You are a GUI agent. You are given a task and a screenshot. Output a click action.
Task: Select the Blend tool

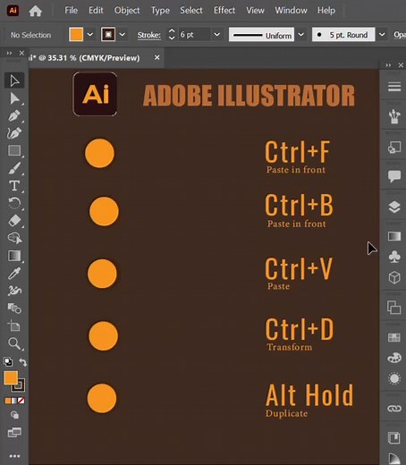pos(14,309)
